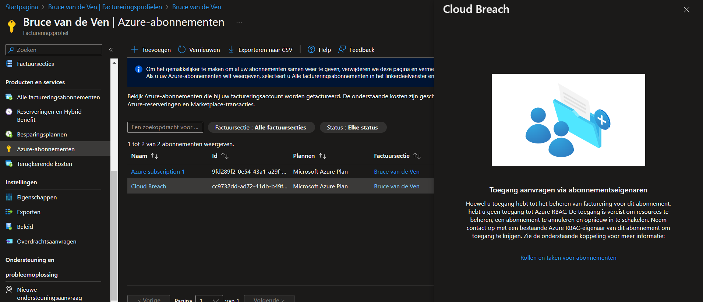Image resolution: width=703 pixels, height=302 pixels.
Task: Click the Factureringsprofielen breadcrumb
Action: point(105,7)
